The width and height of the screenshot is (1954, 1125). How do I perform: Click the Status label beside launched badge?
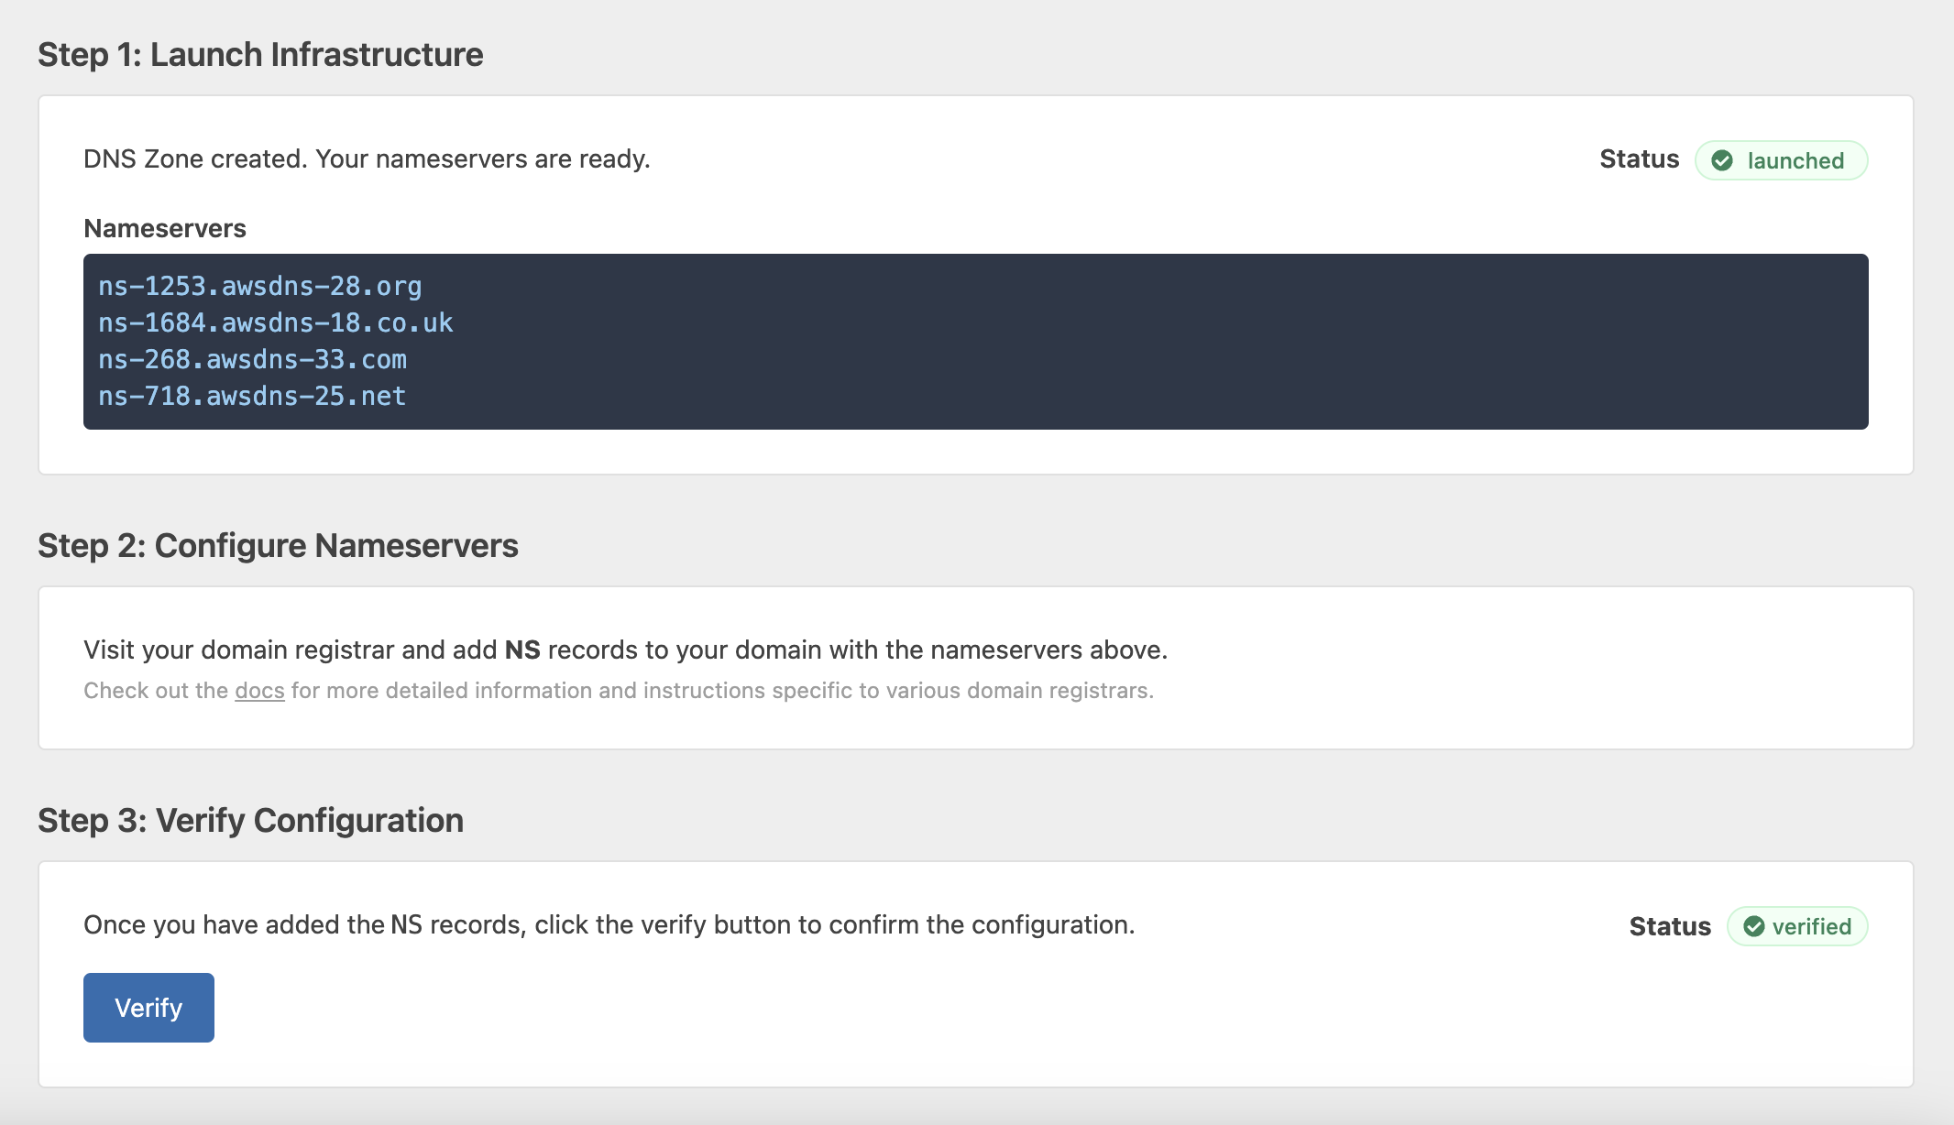tap(1639, 158)
